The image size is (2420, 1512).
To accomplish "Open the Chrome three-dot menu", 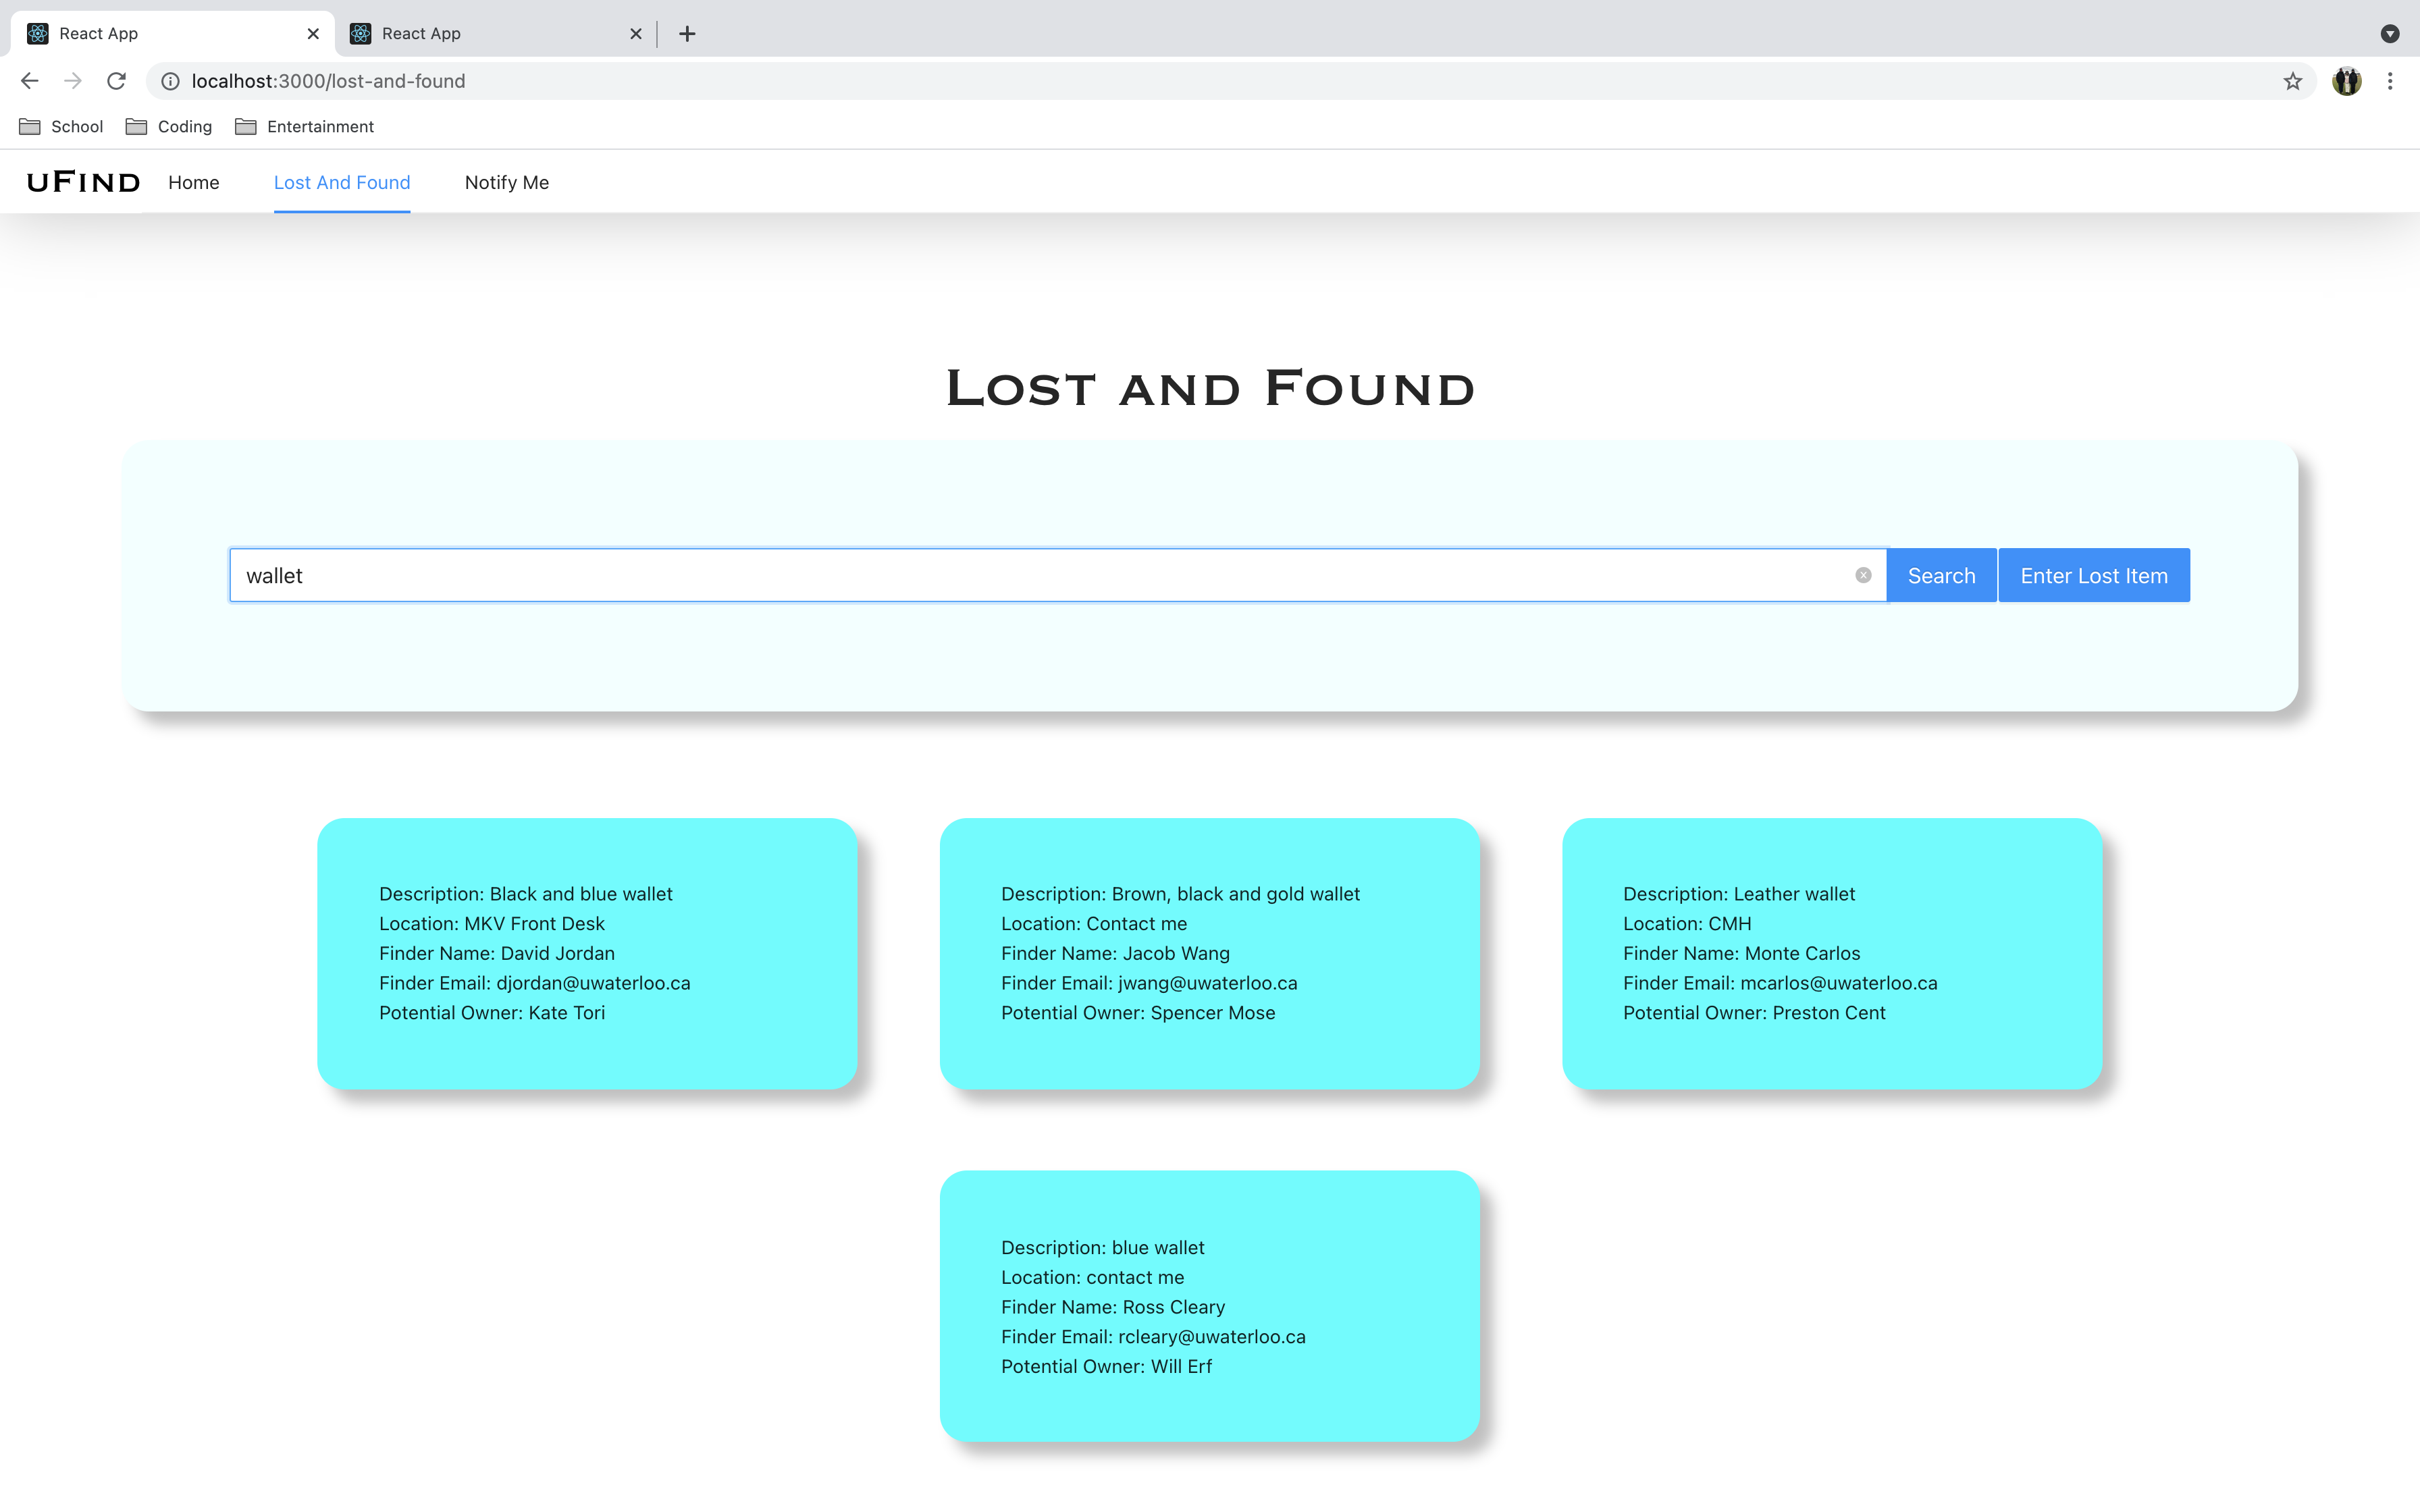I will click(x=2390, y=81).
